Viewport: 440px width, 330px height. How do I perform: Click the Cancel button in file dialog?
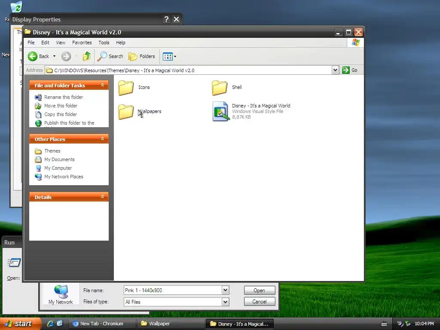(260, 302)
